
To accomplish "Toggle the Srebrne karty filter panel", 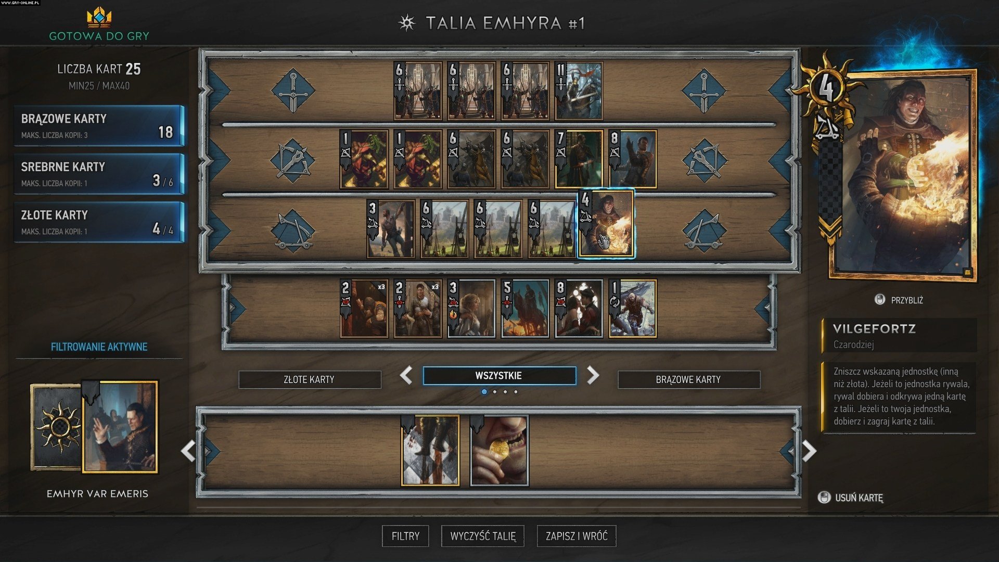I will click(x=99, y=174).
